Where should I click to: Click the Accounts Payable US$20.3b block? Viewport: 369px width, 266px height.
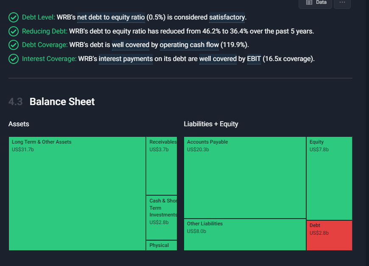pyautogui.click(x=245, y=177)
